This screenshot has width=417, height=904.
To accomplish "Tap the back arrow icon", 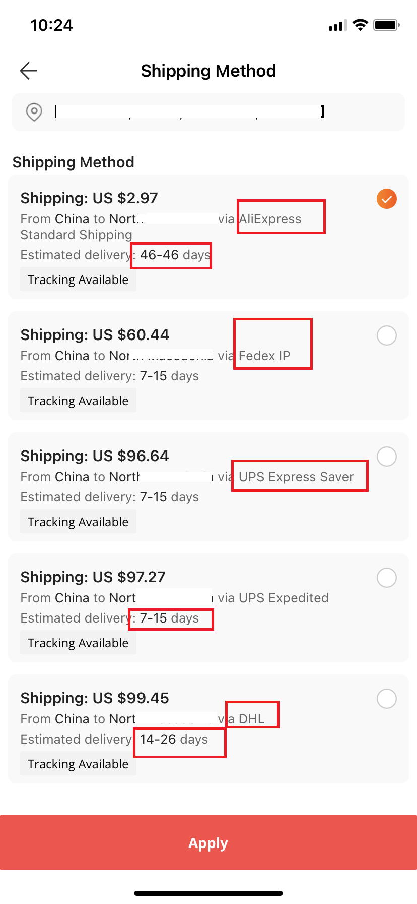I will click(29, 71).
